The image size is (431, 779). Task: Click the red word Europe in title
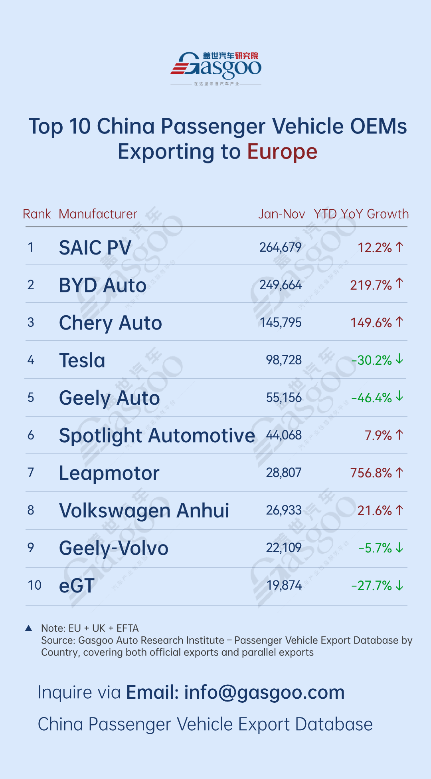[x=282, y=152]
